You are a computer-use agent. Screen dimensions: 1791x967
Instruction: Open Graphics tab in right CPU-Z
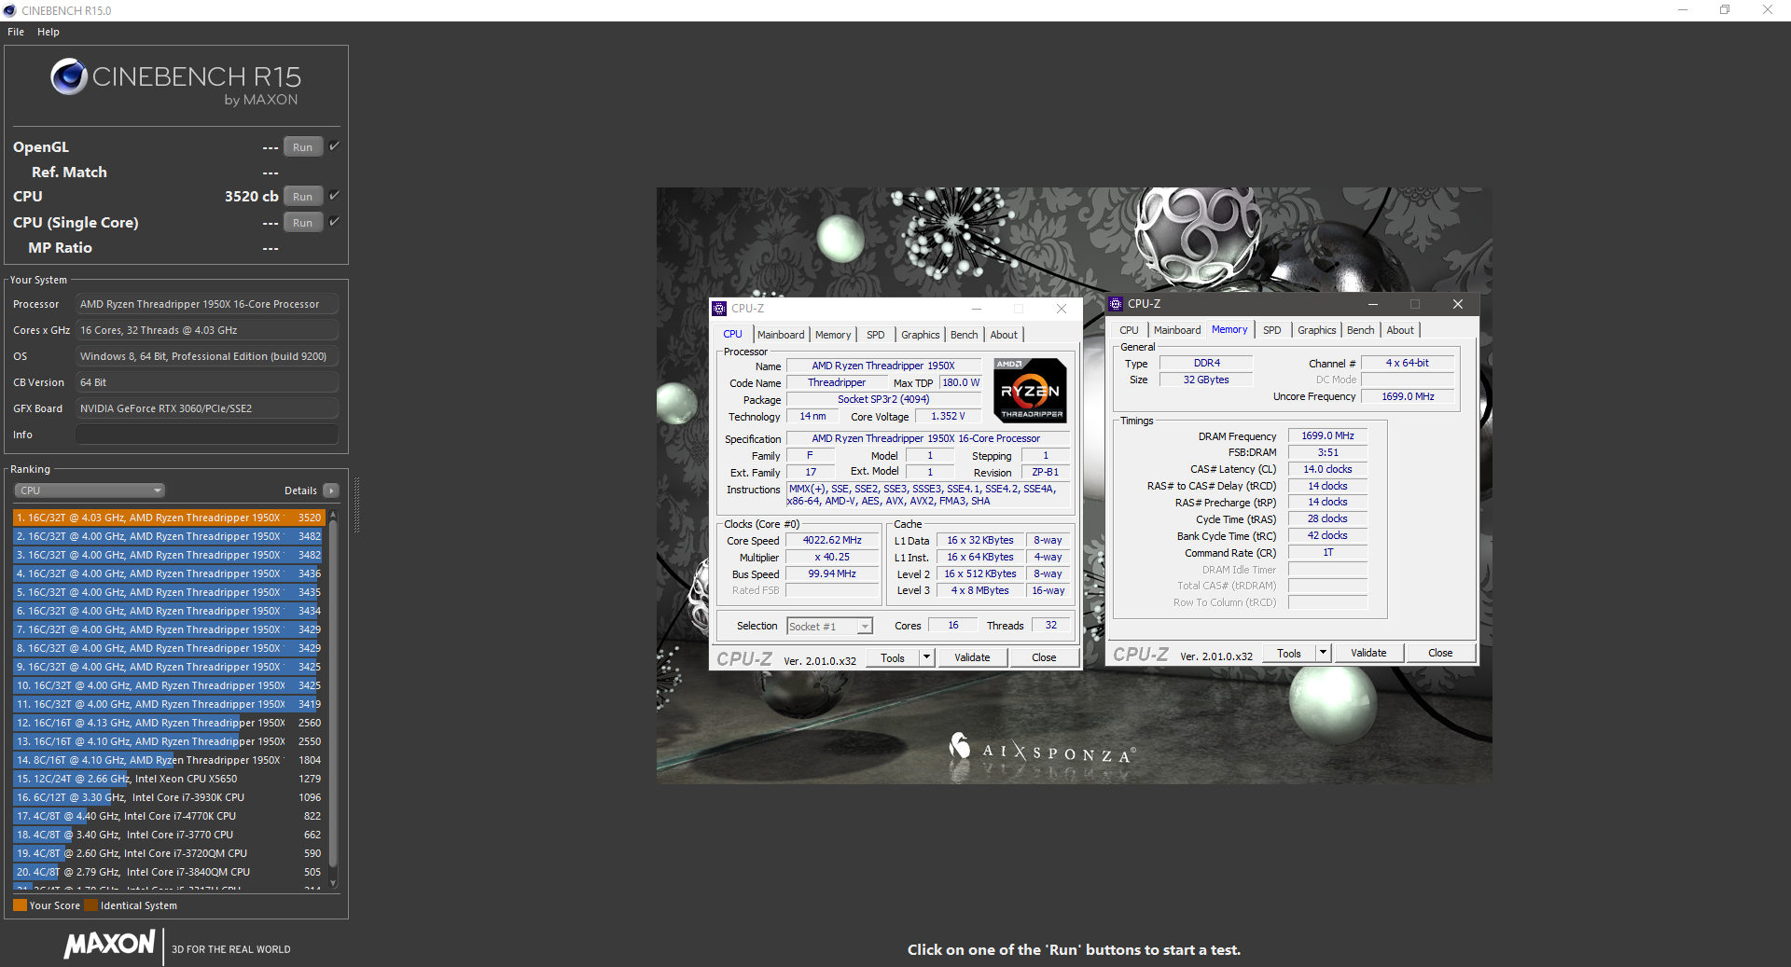pos(1316,330)
